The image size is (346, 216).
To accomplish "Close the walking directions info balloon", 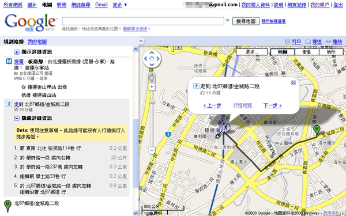I will (294, 82).
